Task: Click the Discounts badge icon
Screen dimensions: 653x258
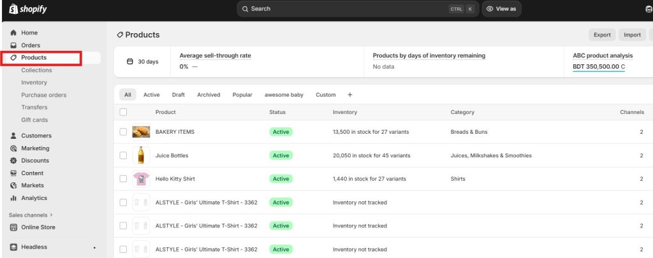Action: click(x=13, y=161)
